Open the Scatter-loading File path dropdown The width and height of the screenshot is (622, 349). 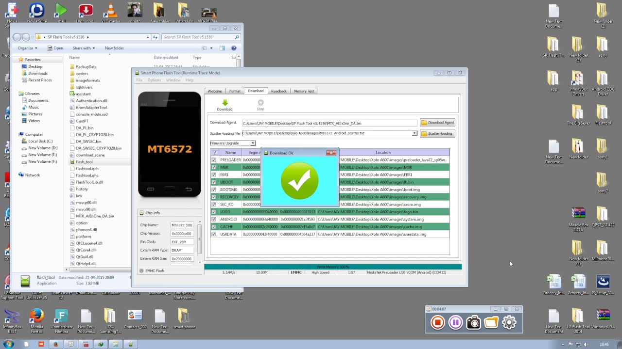point(415,133)
